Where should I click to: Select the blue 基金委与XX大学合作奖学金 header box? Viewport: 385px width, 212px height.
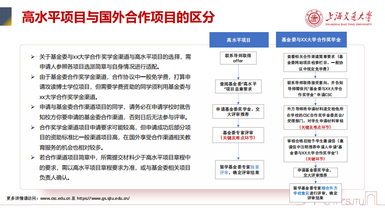(x=311, y=40)
